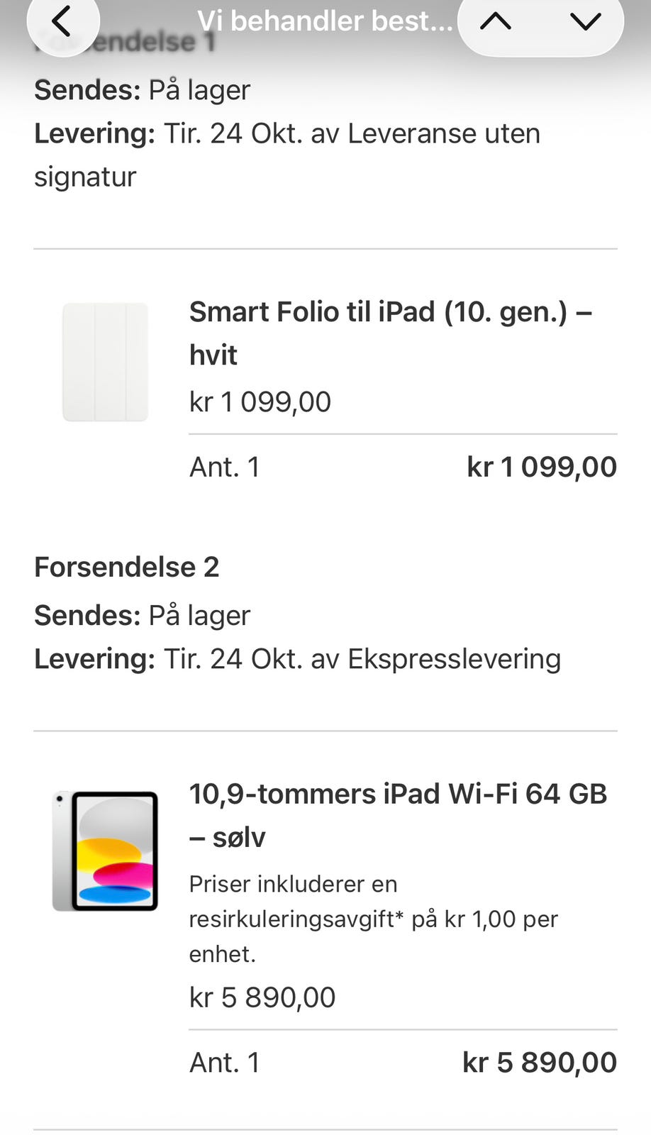The height and width of the screenshot is (1135, 651).
Task: Tap the iPad total kr 5 890,00
Action: [540, 1062]
